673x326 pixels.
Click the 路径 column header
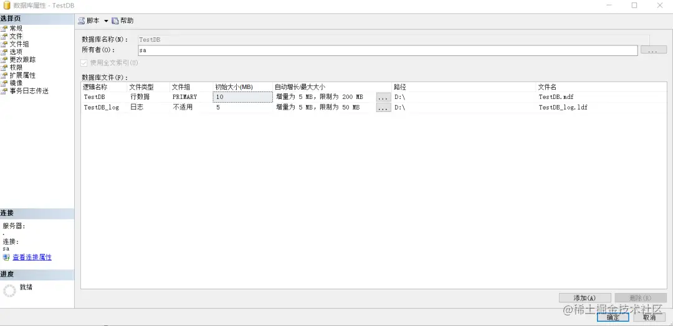click(464, 86)
